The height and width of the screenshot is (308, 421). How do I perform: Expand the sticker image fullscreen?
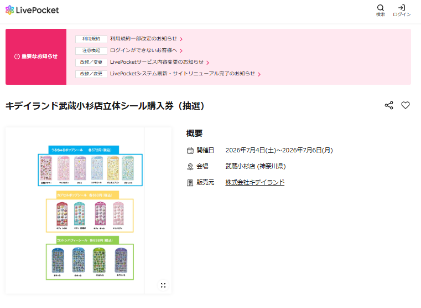[163, 285]
